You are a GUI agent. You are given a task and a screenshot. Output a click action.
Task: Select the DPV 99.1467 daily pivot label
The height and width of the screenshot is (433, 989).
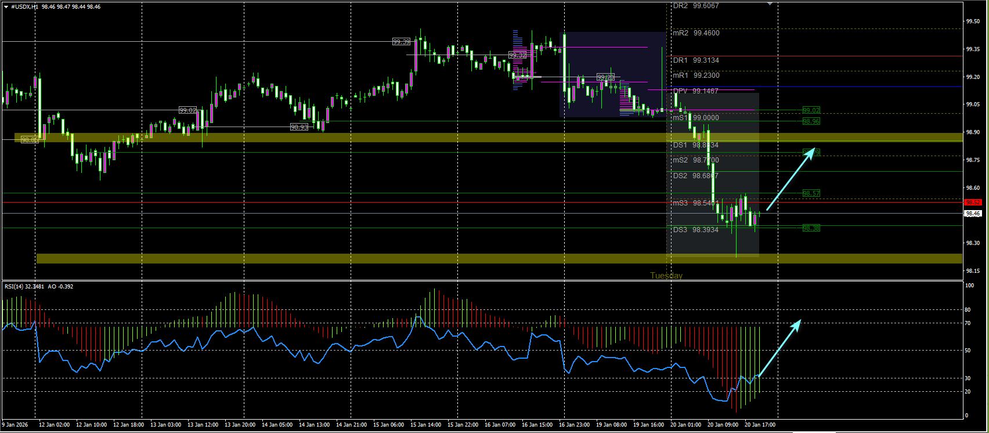(x=695, y=91)
